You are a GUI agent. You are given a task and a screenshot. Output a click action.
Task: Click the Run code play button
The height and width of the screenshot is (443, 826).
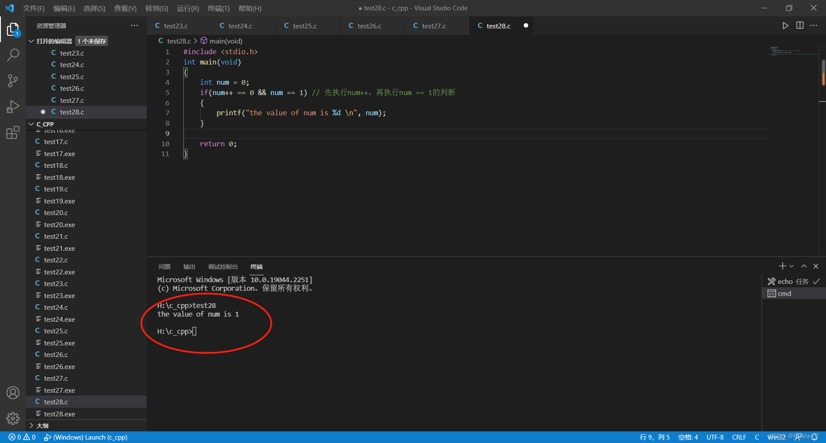point(786,25)
